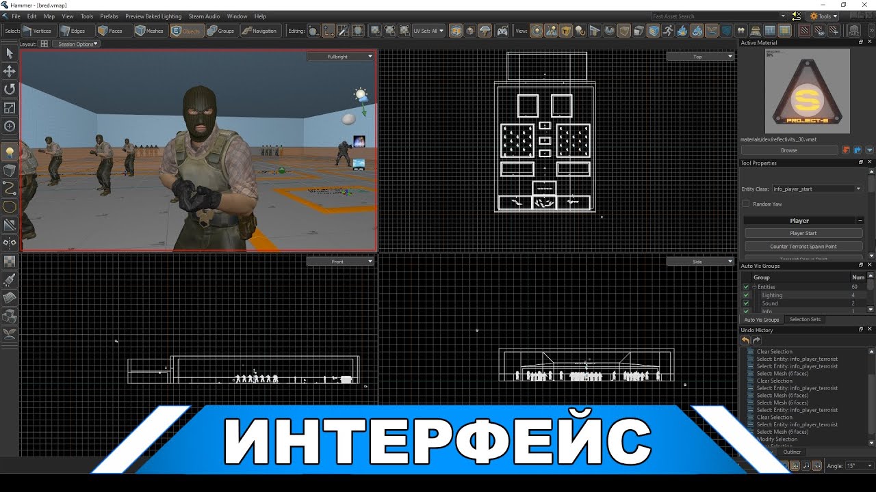Open the UV Set dropdown

[x=428, y=31]
